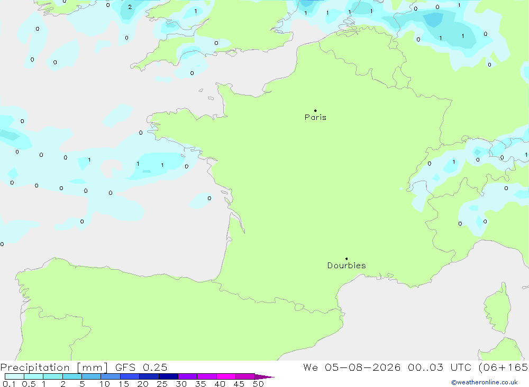
Task: Click the 2 mm value over Ireland
Action: [130, 7]
